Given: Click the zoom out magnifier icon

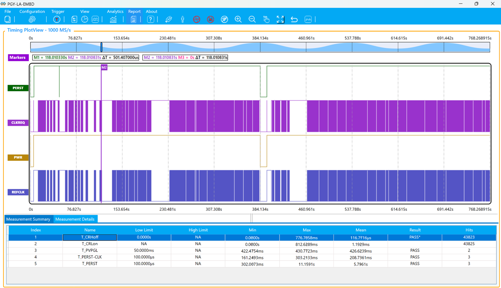Looking at the screenshot, I should [252, 19].
